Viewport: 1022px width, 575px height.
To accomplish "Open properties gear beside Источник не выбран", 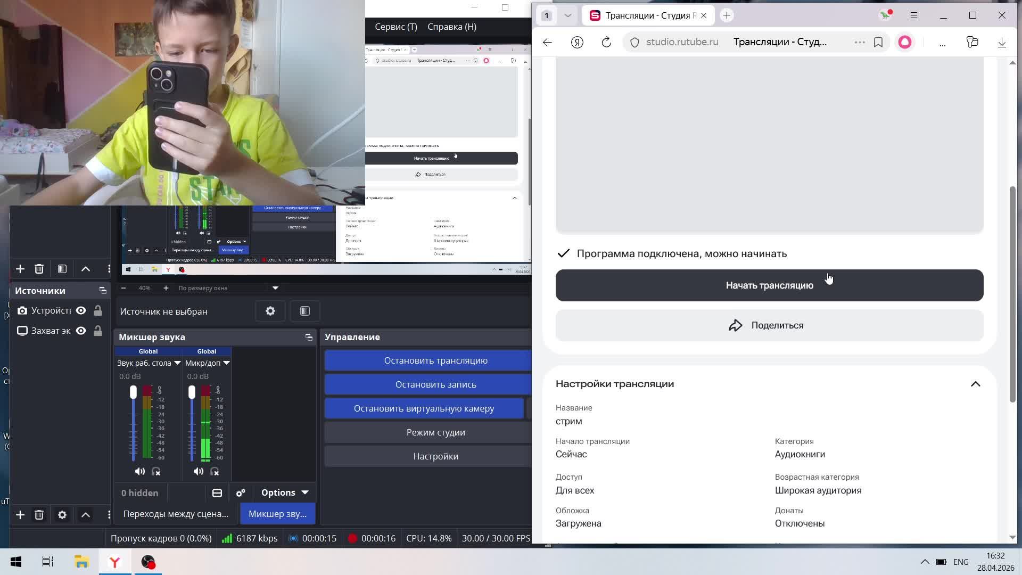I will tap(270, 311).
